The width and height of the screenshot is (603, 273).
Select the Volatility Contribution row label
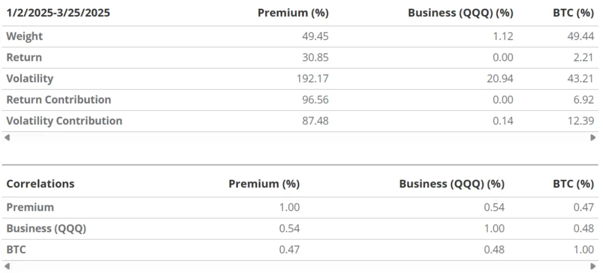click(64, 121)
